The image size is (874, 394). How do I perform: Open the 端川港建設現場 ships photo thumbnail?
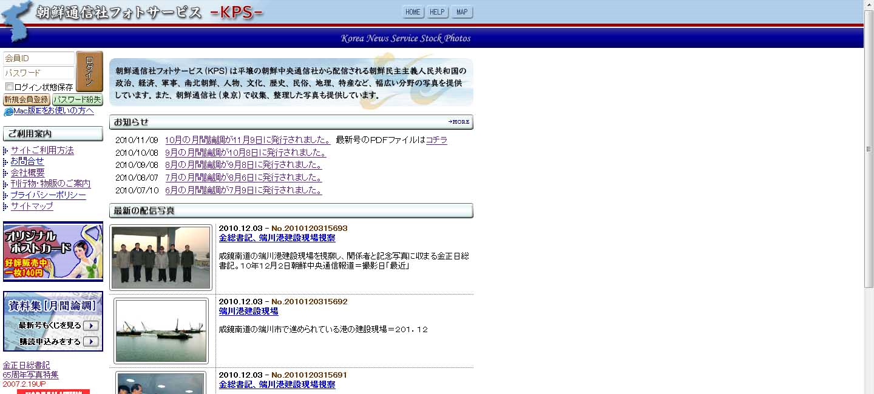click(x=161, y=331)
